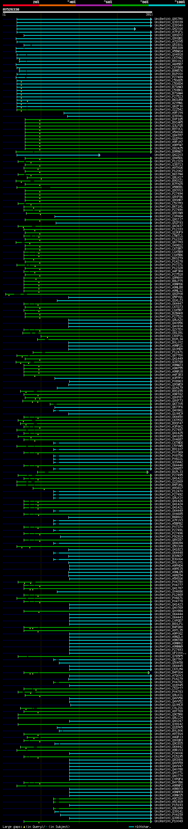Open hit UniRef100_Q39339

click(169, 22)
